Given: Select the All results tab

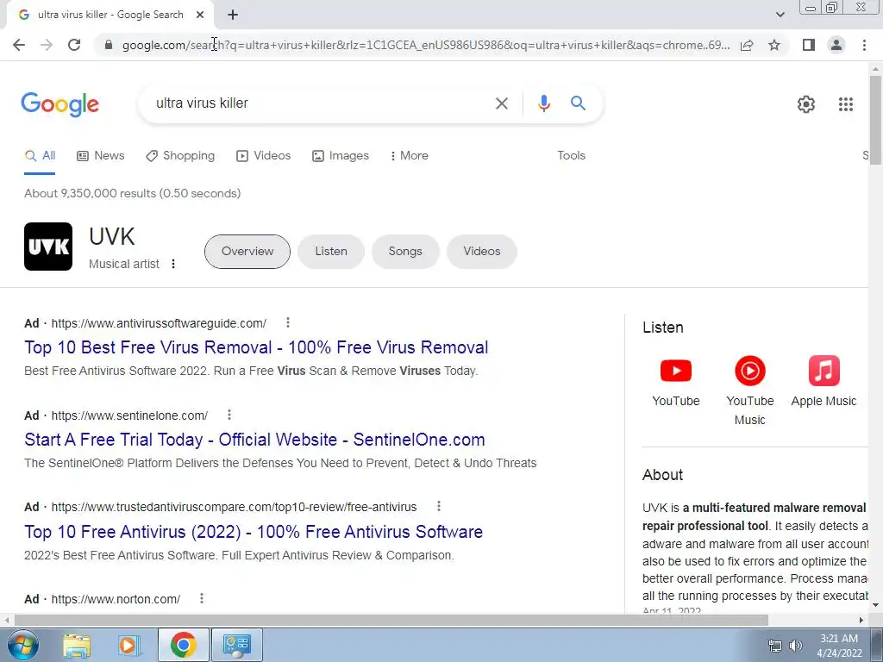Looking at the screenshot, I should [x=40, y=156].
